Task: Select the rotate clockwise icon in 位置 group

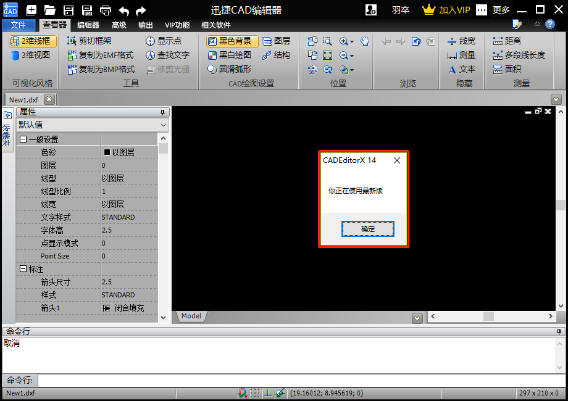Action: coord(312,41)
